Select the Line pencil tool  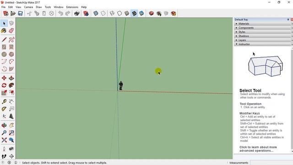[4, 40]
